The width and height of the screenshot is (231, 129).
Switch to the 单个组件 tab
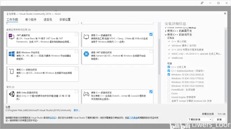31,20
